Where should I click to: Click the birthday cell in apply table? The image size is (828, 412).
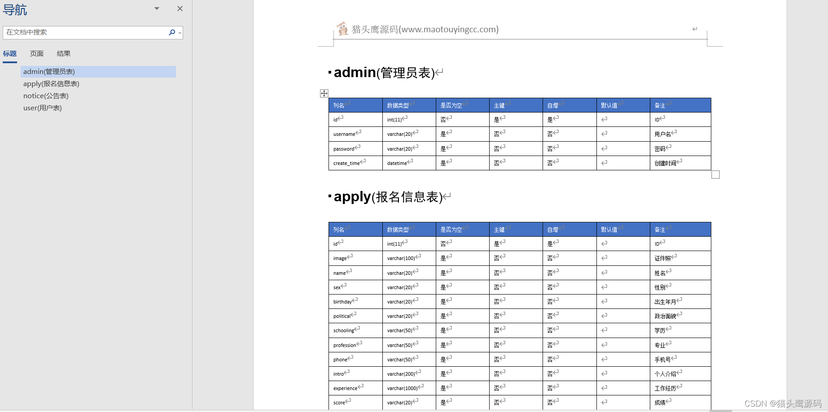[x=355, y=302]
